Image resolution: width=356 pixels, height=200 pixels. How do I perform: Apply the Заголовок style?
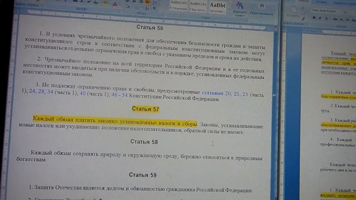pos(217,8)
